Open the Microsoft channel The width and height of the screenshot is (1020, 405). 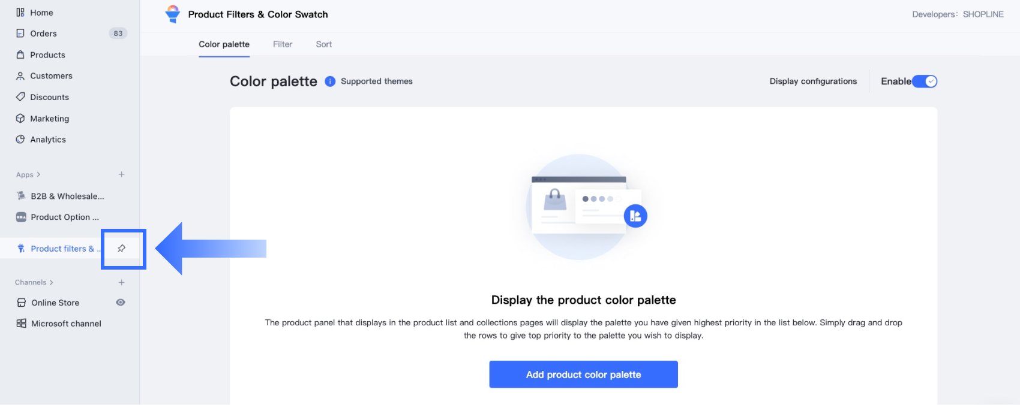pyautogui.click(x=66, y=324)
